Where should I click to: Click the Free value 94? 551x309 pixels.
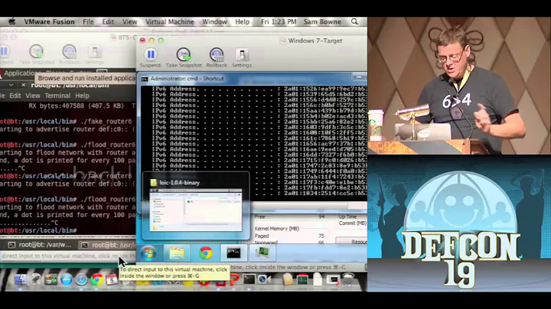coord(321,217)
